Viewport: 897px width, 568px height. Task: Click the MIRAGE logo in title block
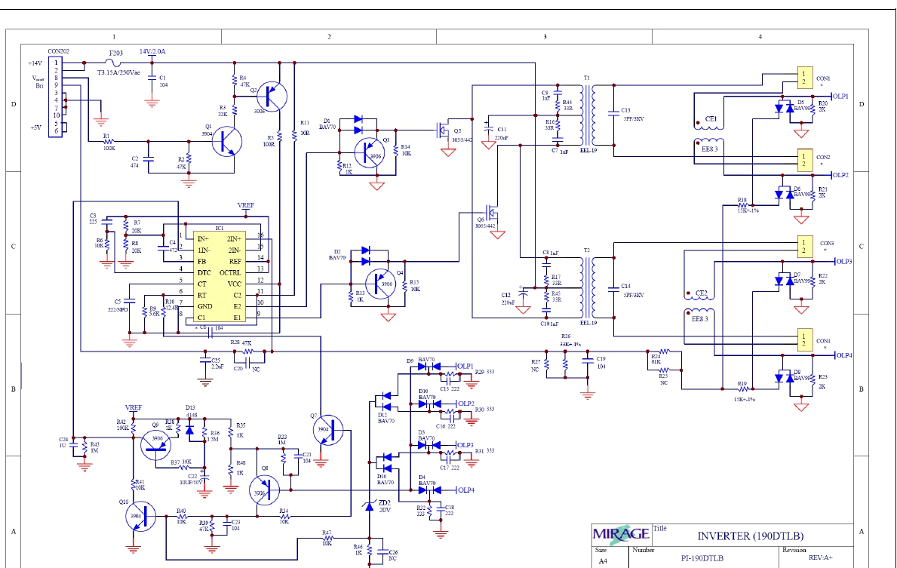pos(620,533)
